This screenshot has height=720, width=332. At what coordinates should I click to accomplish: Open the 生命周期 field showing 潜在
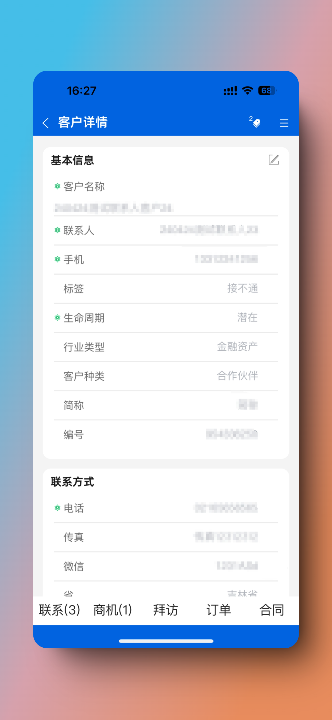(x=166, y=318)
